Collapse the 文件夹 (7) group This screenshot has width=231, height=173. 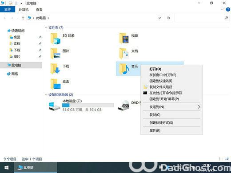point(46,28)
